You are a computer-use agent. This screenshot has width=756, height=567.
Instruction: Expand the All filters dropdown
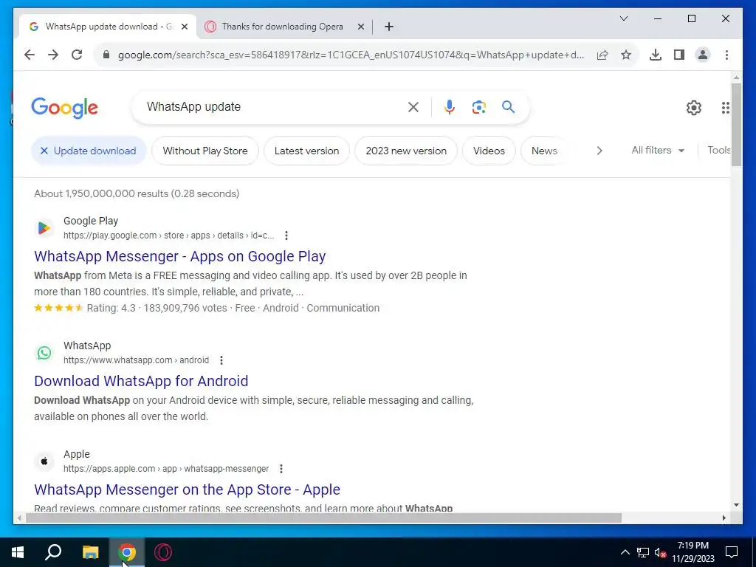(658, 151)
